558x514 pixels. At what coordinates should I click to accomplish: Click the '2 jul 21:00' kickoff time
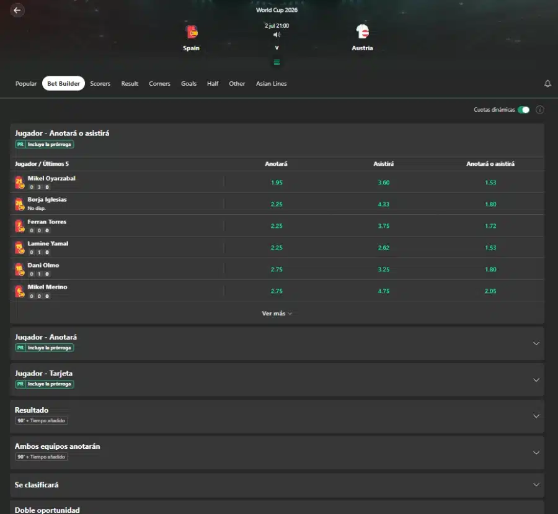tap(277, 25)
